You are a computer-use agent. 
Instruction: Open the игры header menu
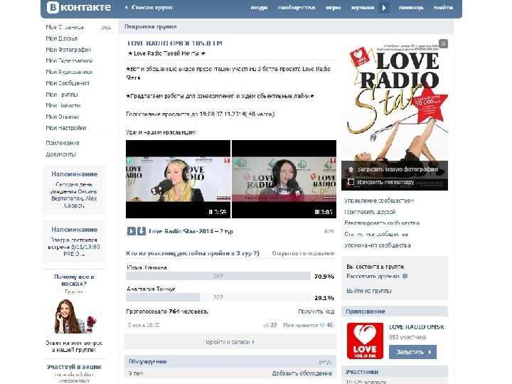coord(333,8)
